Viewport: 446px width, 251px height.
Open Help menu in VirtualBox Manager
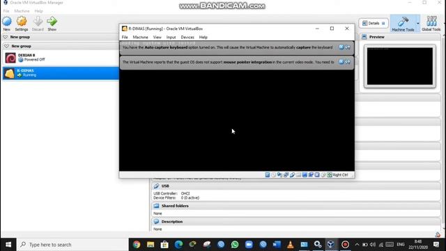(38, 11)
